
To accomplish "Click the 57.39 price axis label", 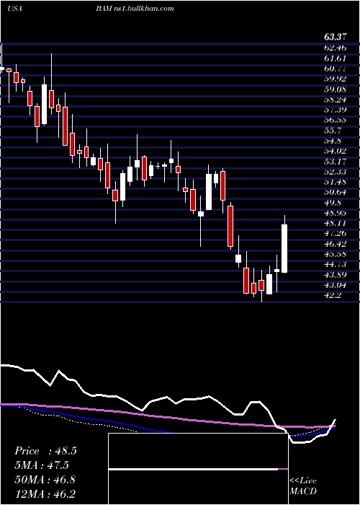I will [335, 110].
